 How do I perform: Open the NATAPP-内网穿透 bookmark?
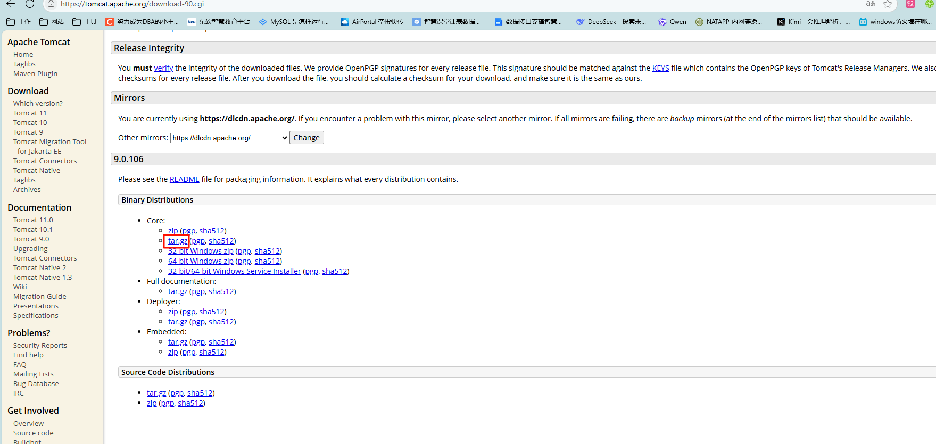click(728, 22)
